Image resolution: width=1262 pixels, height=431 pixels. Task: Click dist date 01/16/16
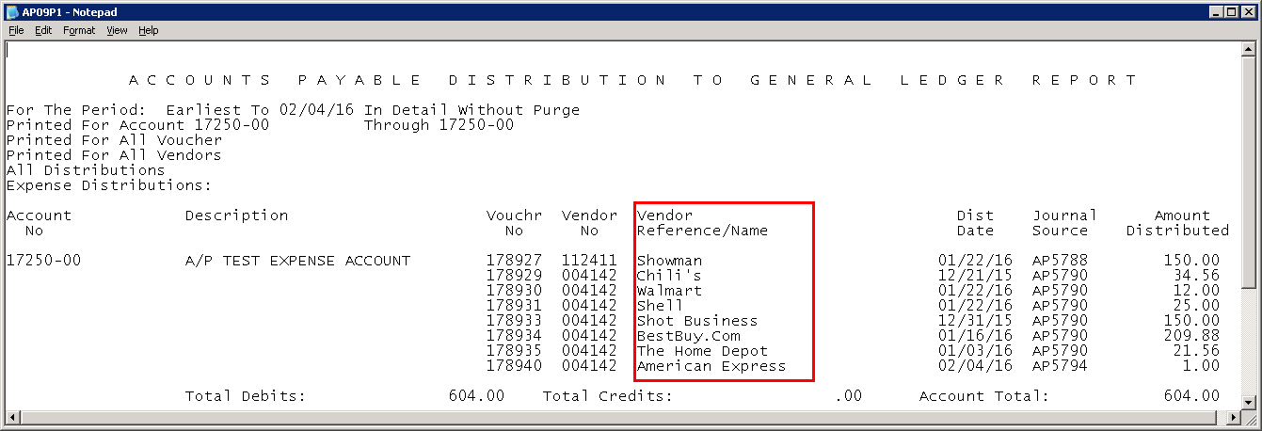point(975,336)
